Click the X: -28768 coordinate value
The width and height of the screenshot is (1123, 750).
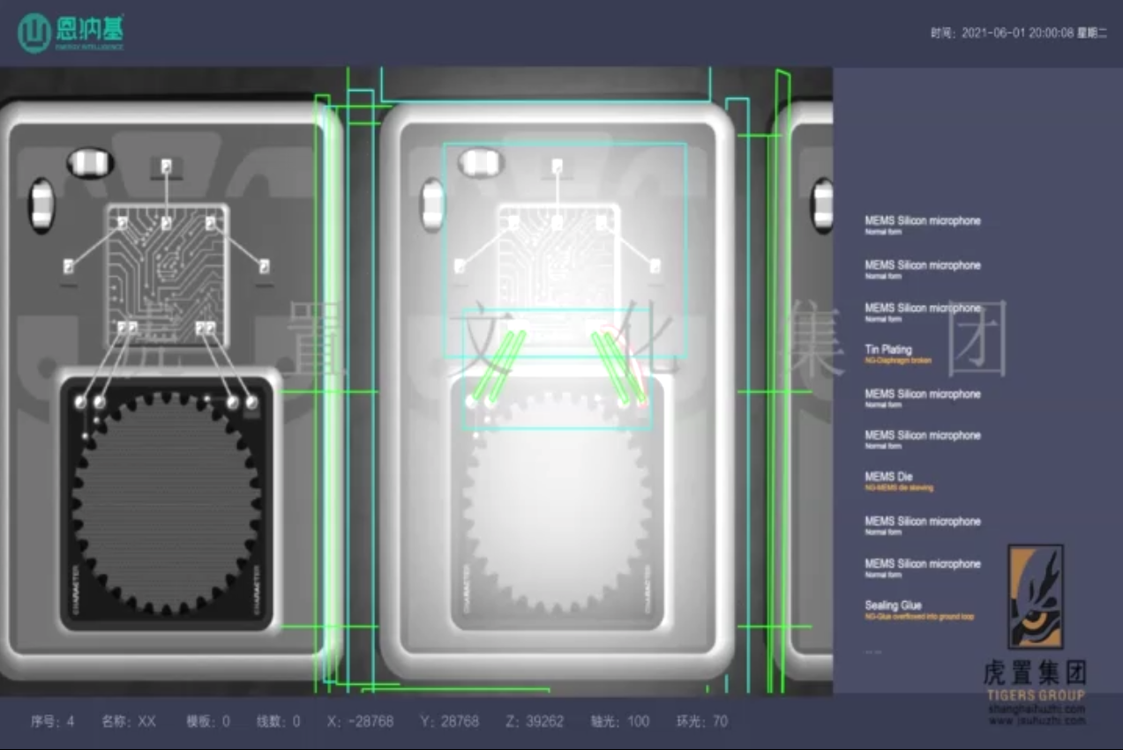[x=360, y=721]
